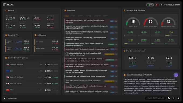The height and width of the screenshot is (103, 183).
Task: Click the Gold tile showing 4,233.80
Action: [12, 26]
